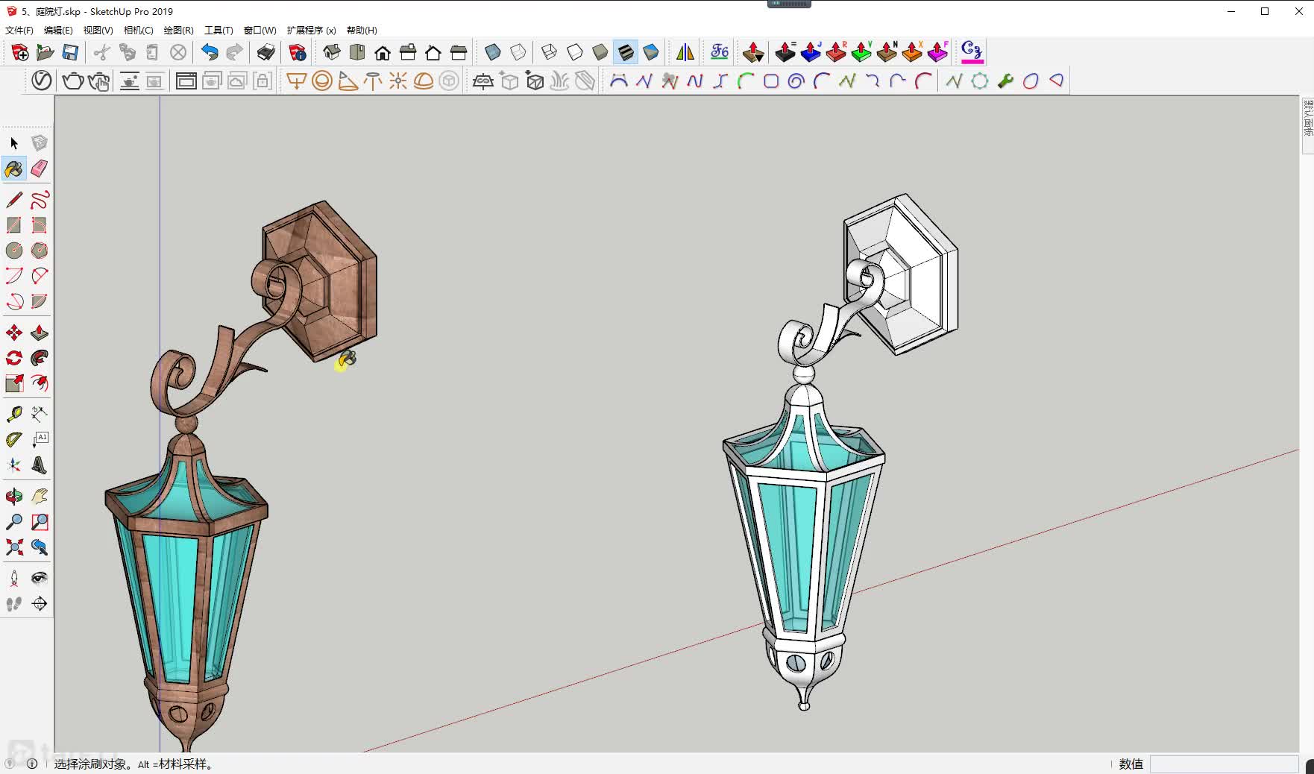This screenshot has width=1314, height=774.
Task: Open the 文件(F) menu
Action: click(x=19, y=31)
